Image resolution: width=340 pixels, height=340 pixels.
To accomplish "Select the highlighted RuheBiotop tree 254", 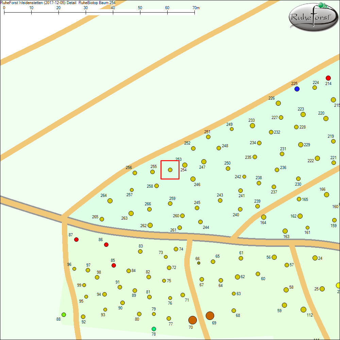I will coord(170,169).
